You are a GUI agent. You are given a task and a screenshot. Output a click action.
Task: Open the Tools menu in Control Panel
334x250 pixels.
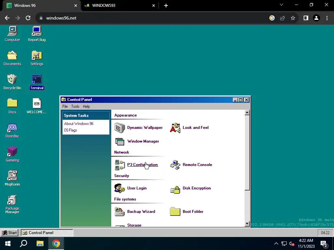pos(75,106)
